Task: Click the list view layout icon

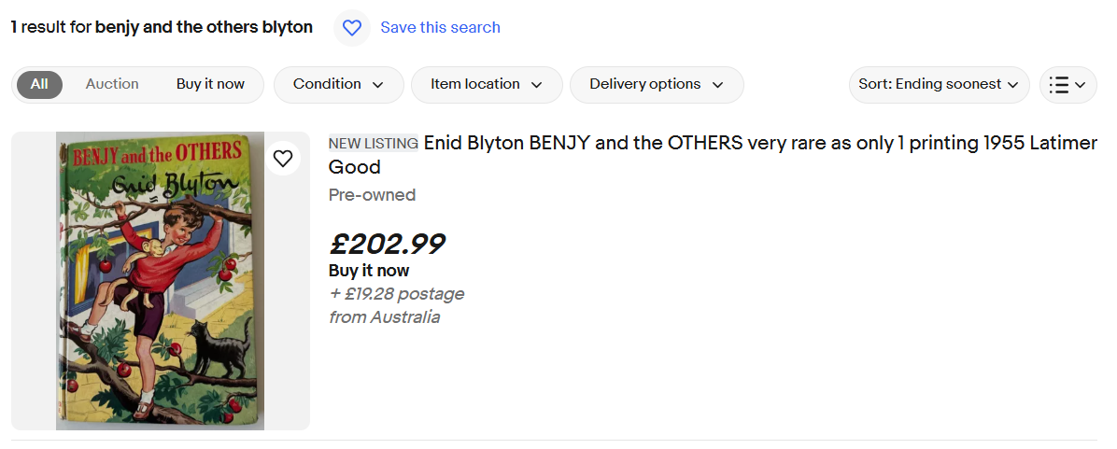Action: pos(1058,85)
